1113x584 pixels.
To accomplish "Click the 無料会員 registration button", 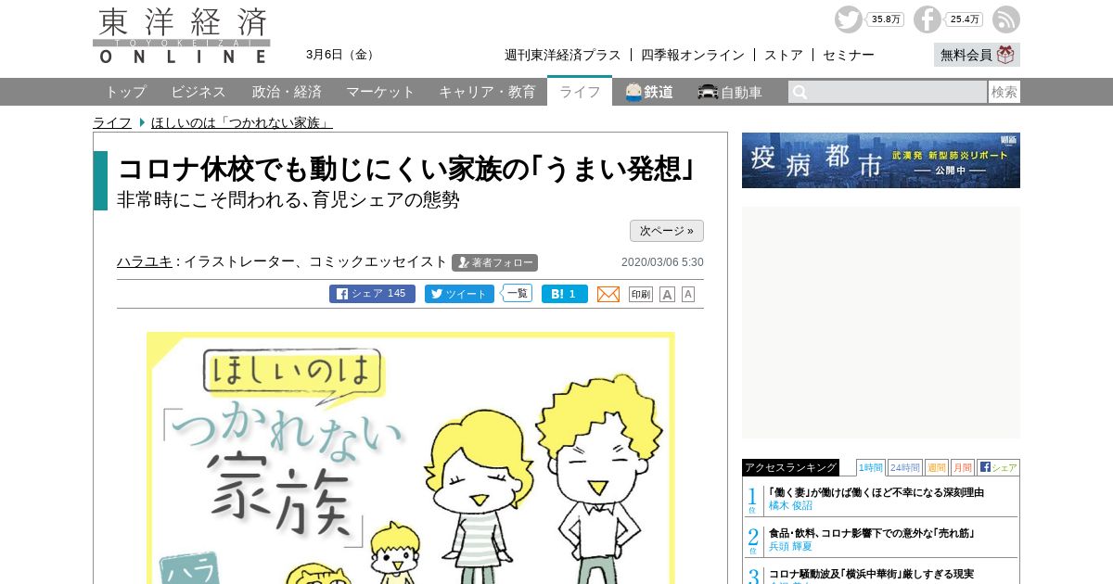I will (977, 55).
